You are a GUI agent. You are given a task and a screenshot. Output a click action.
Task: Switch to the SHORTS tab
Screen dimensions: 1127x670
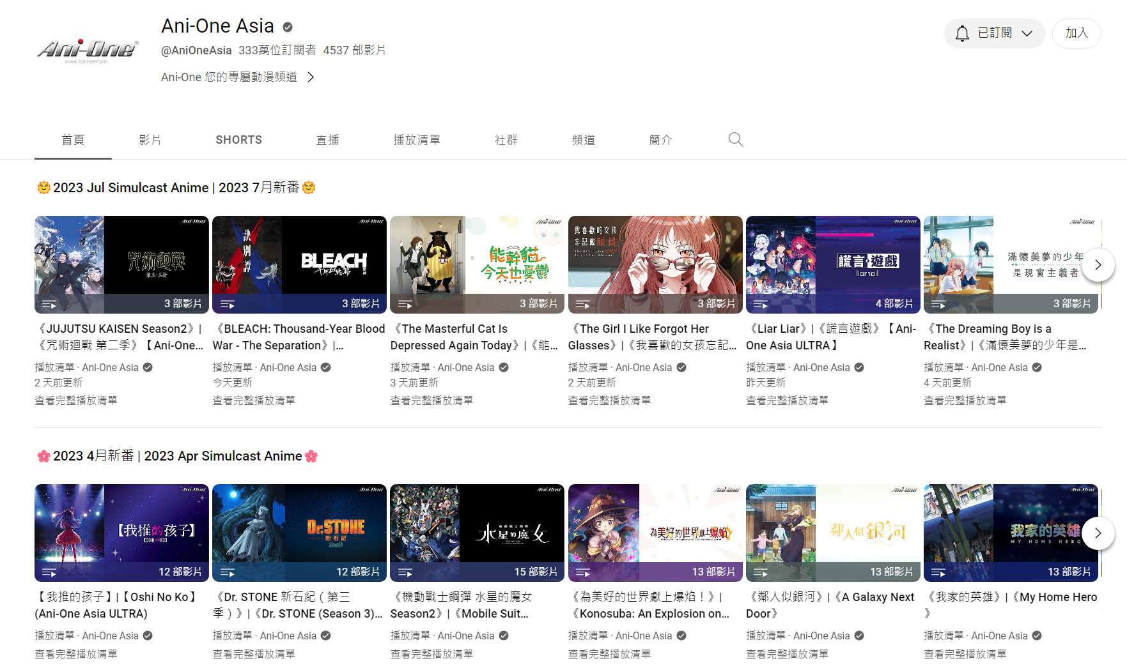pyautogui.click(x=238, y=140)
